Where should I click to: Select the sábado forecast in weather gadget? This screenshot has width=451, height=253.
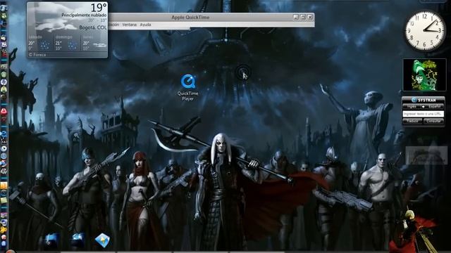(x=40, y=43)
